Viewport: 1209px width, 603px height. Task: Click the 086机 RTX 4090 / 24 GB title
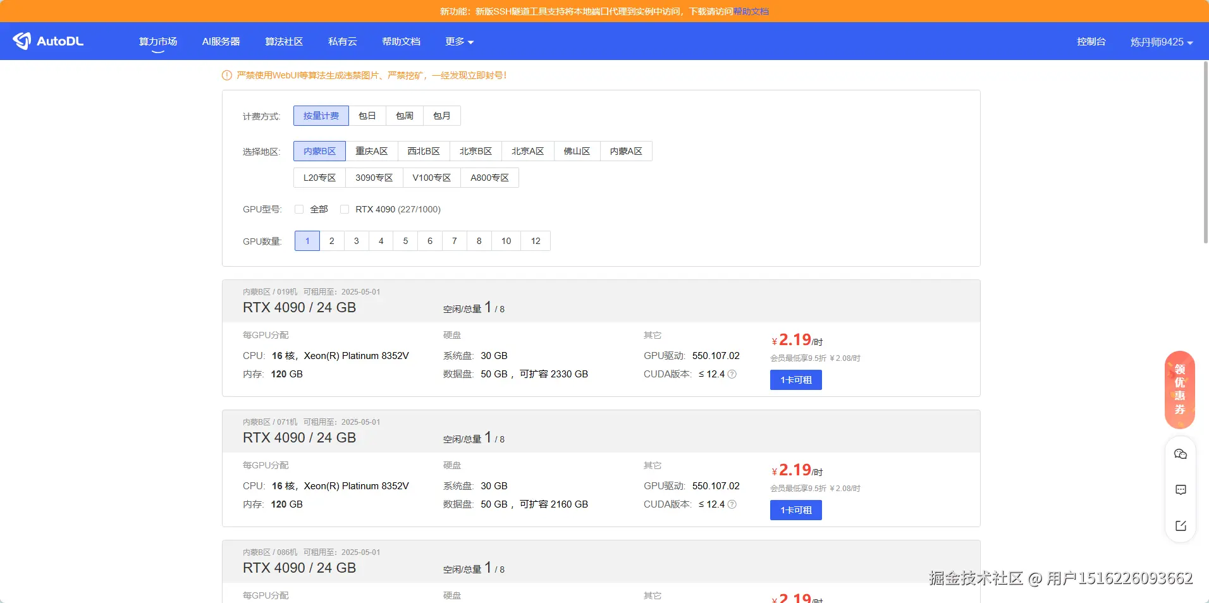(x=300, y=568)
